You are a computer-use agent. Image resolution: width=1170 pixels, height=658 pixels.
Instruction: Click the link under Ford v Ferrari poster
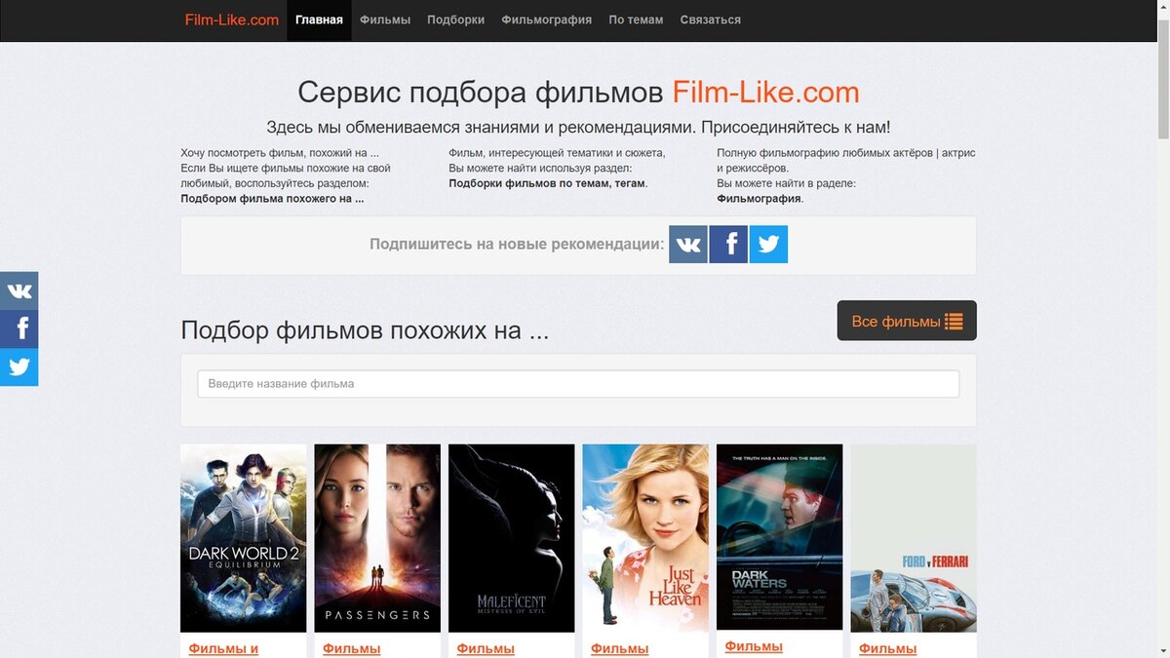tap(888, 648)
